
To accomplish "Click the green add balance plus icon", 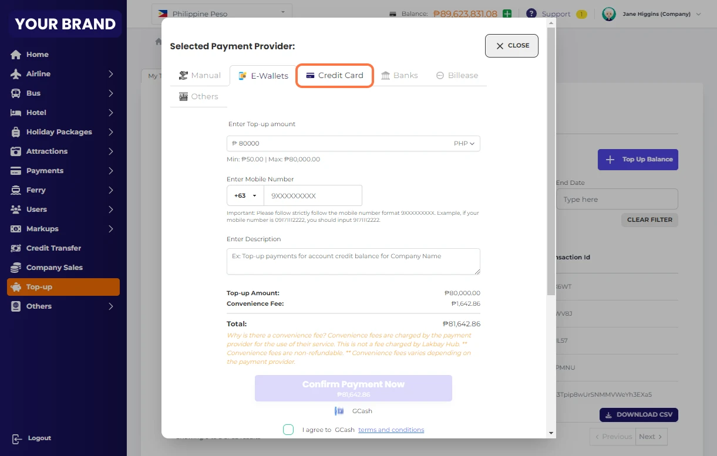I will point(507,13).
